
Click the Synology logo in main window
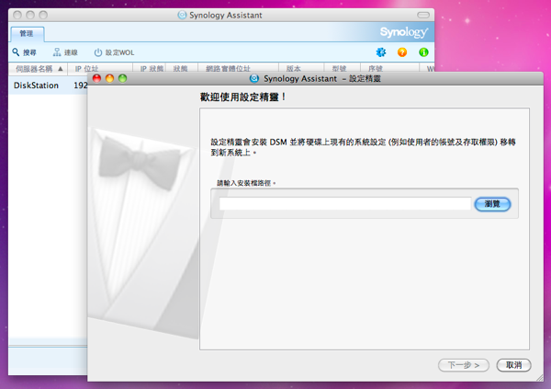coord(404,32)
